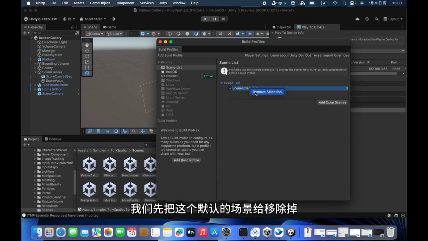
Task: Open the Hierarchy search window icon
Action: tap(77, 33)
